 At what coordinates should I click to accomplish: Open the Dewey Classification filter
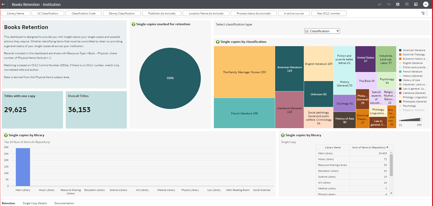click(x=122, y=13)
